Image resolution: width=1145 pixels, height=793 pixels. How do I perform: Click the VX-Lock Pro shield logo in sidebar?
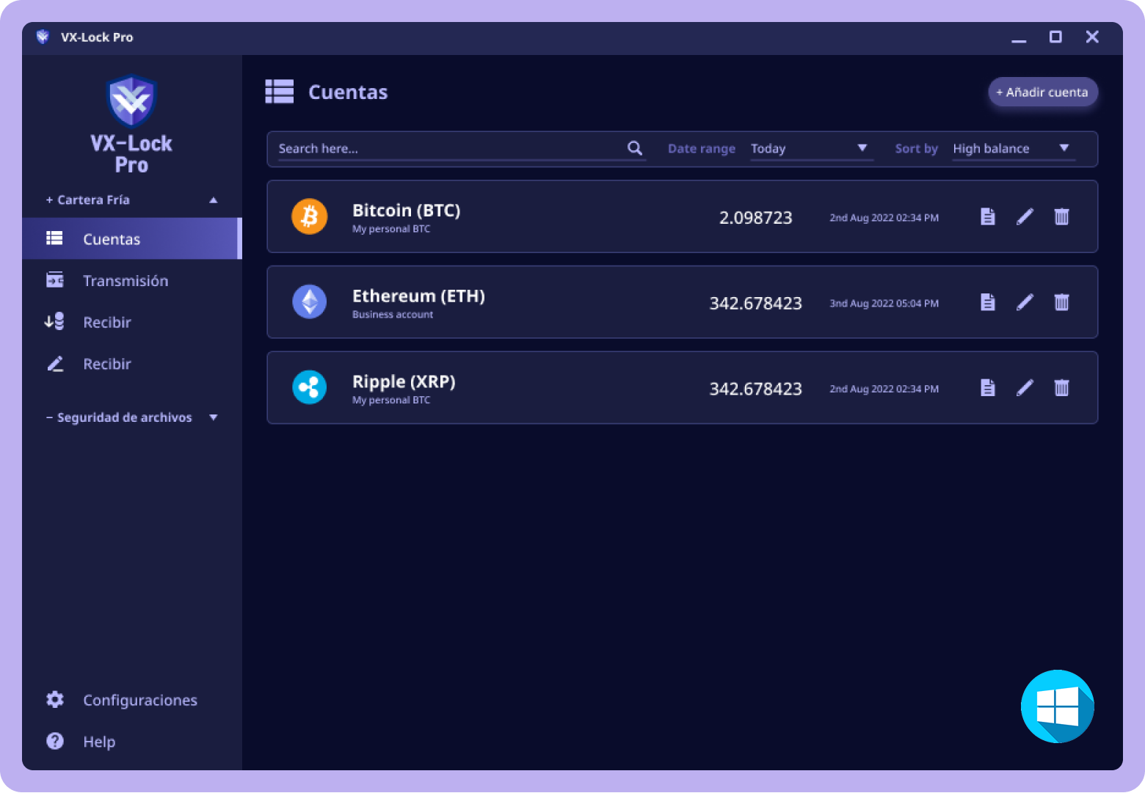tap(131, 101)
